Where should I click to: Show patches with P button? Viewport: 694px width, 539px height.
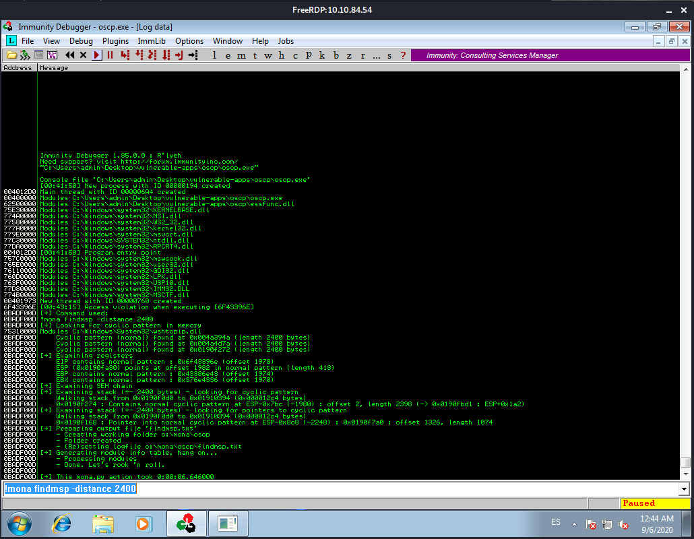[309, 55]
